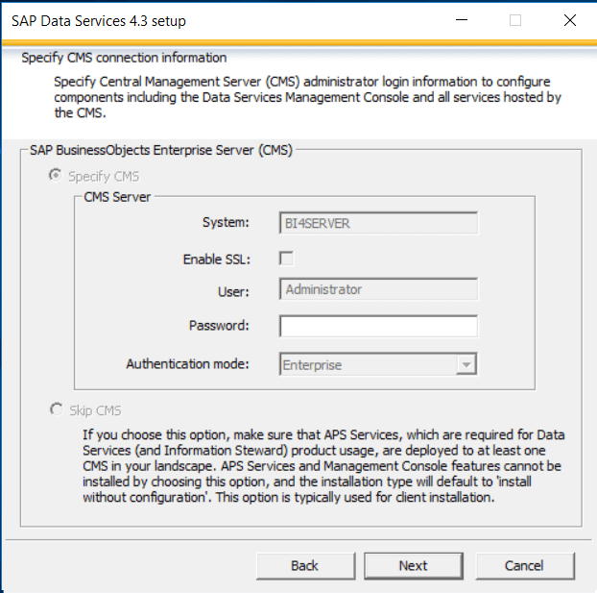Click the Password label
Image resolution: width=597 pixels, height=593 pixels.
click(x=219, y=326)
